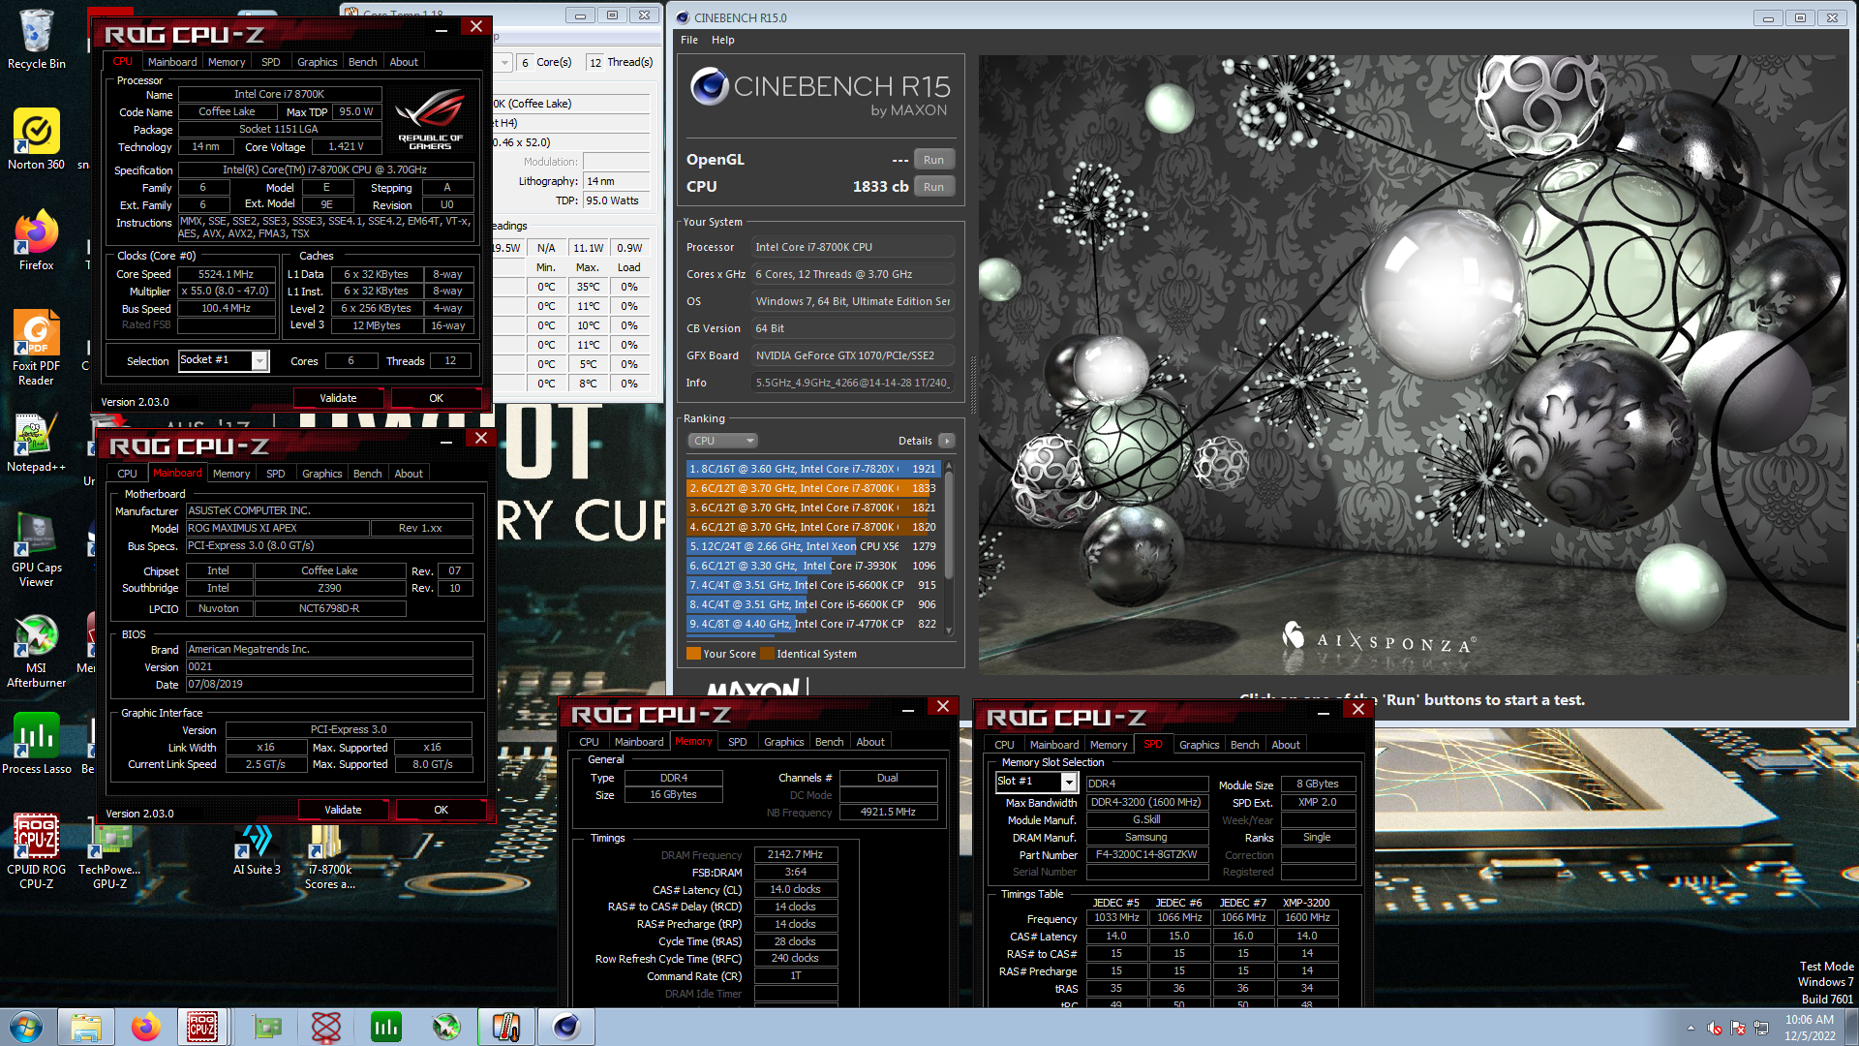The image size is (1859, 1046).
Task: Run the OpenGL benchmark
Action: click(x=933, y=160)
